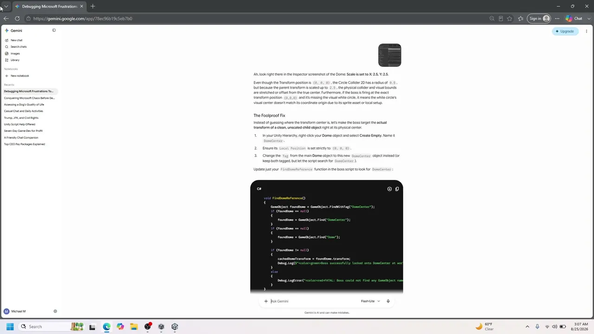Open the Windows Start menu
594x334 pixels.
click(10, 327)
